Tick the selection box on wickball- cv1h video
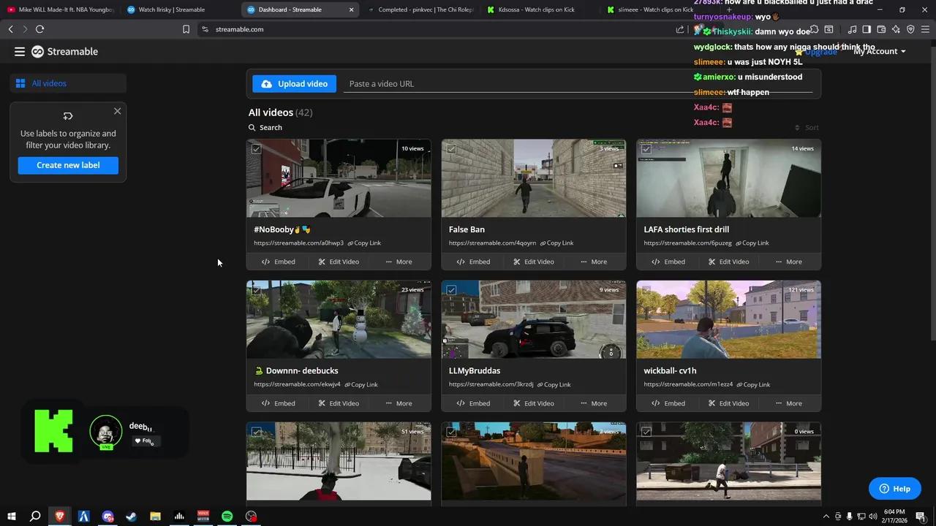This screenshot has height=526, width=936. (x=646, y=290)
